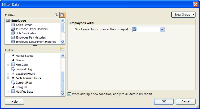
Task: Click the new field icon above Fields
Action: tap(62, 49)
